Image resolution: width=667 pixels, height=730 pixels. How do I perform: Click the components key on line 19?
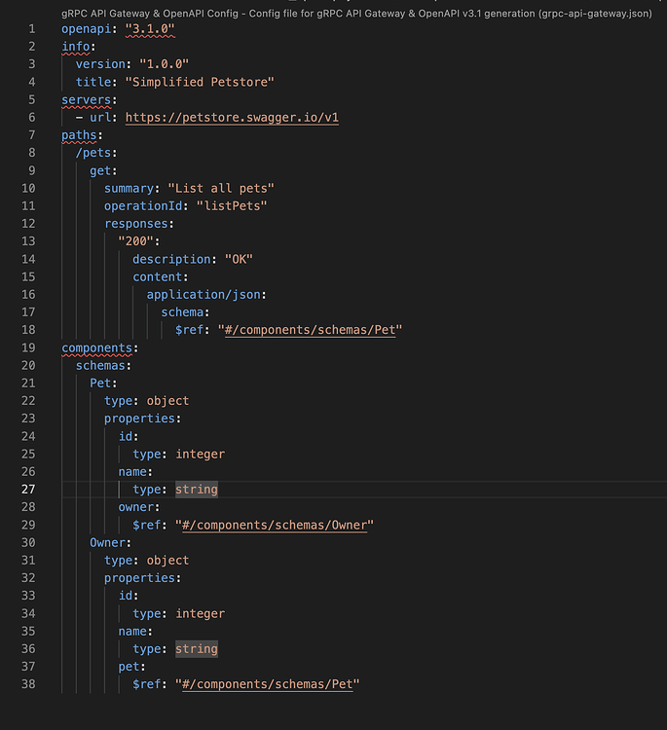[x=96, y=347]
